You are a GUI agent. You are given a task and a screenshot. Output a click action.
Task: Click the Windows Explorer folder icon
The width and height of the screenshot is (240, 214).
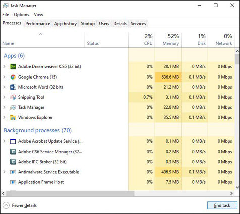click(13, 117)
